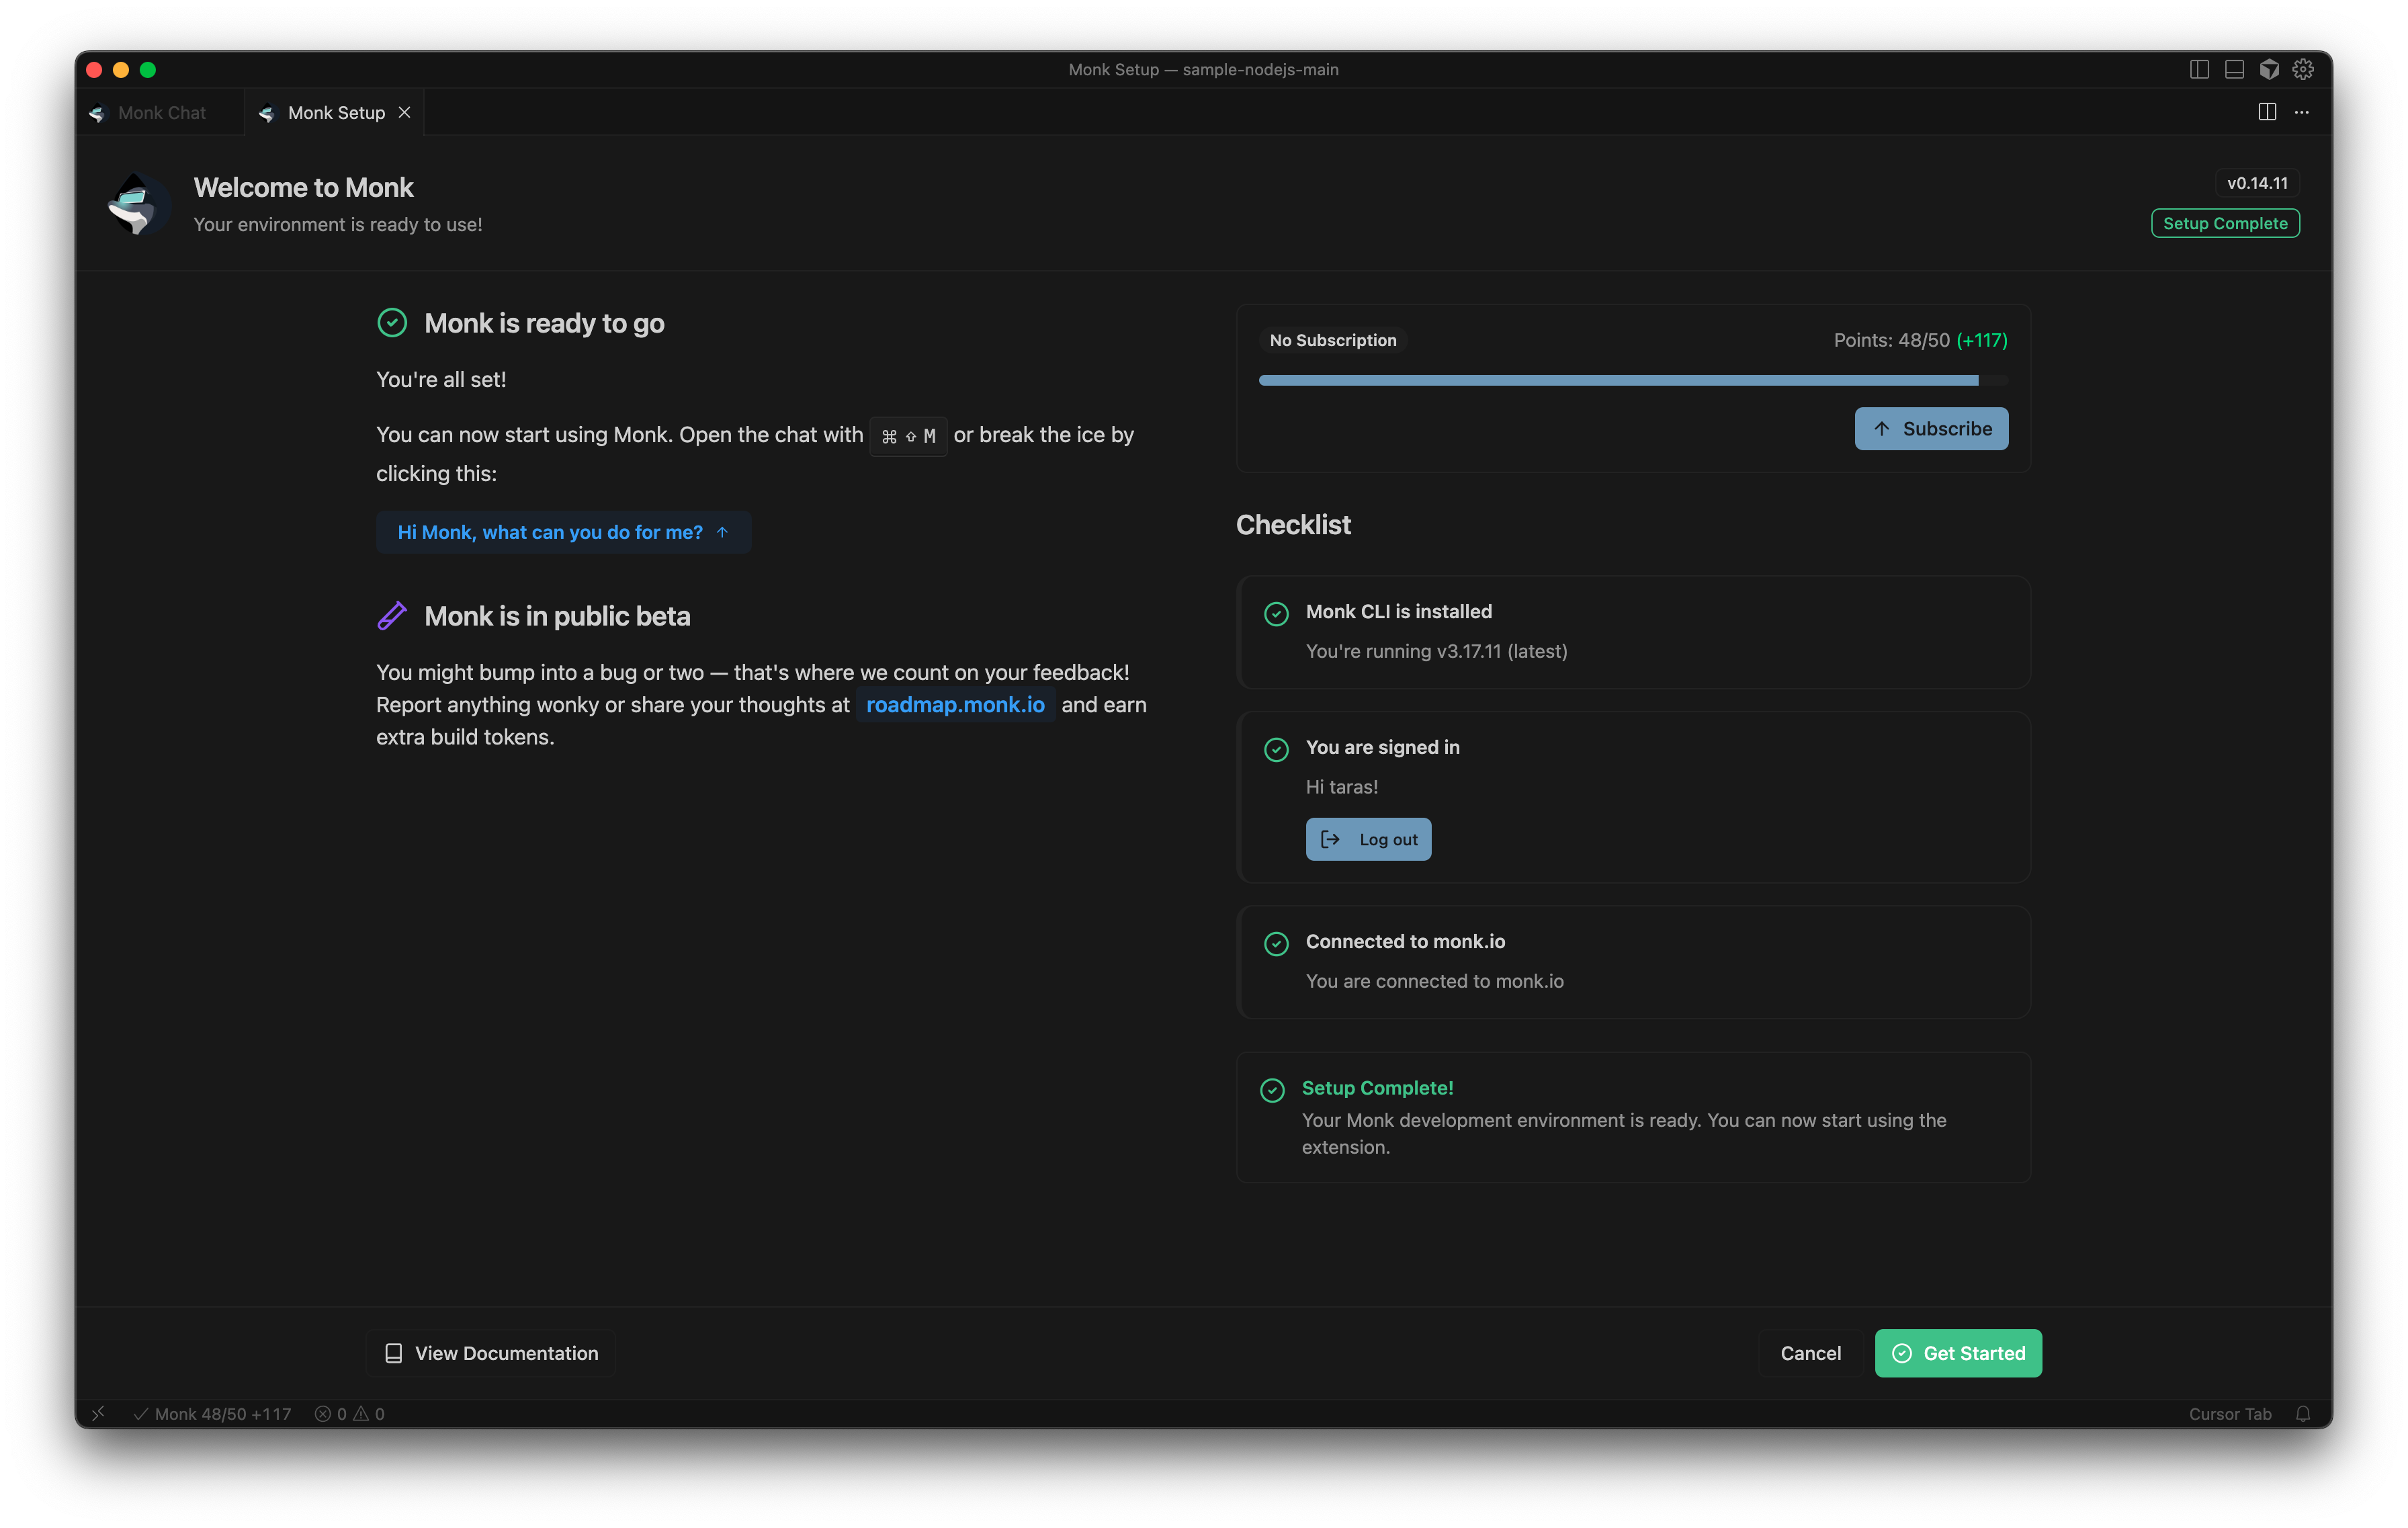Open View Documentation

pos(490,1353)
